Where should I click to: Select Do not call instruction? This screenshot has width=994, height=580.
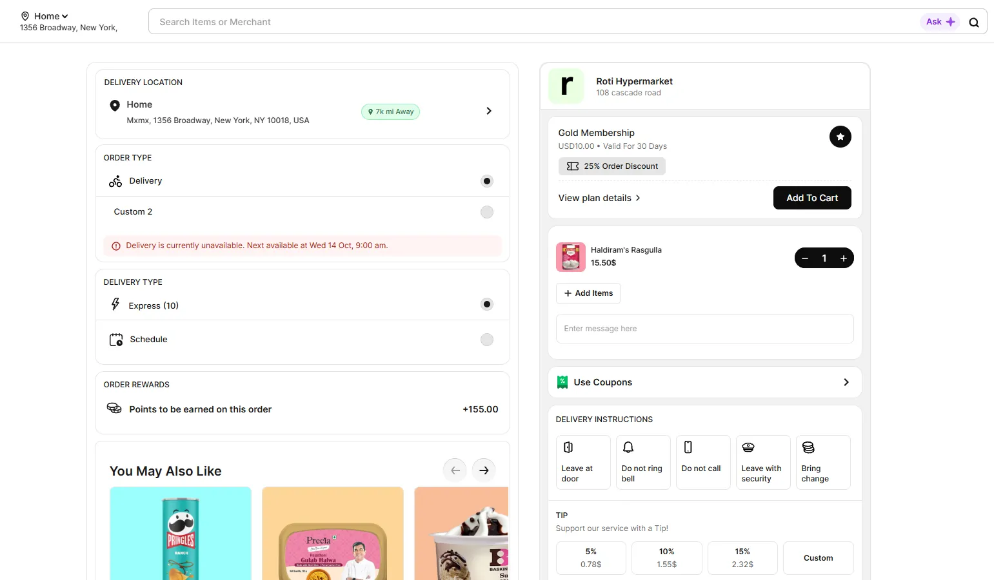point(703,463)
